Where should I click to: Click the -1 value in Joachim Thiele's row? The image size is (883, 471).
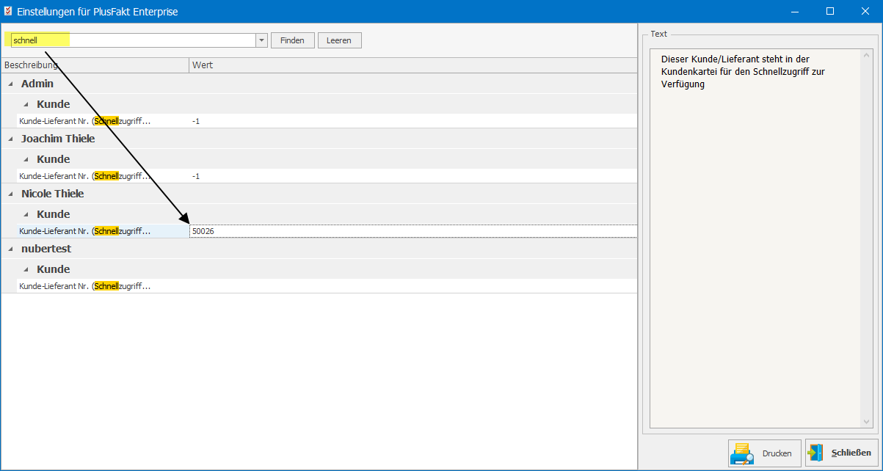pyautogui.click(x=196, y=176)
